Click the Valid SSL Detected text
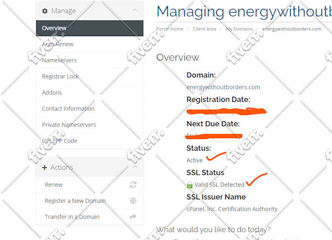The image size is (332, 240). tap(219, 185)
